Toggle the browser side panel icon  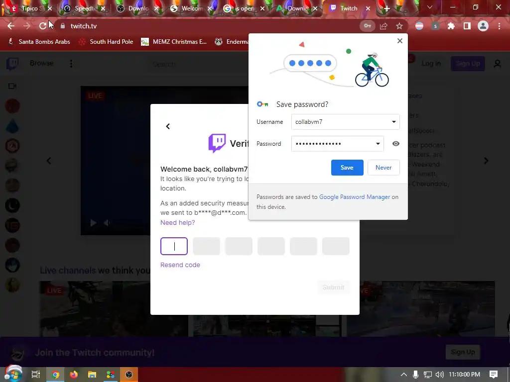point(467,26)
